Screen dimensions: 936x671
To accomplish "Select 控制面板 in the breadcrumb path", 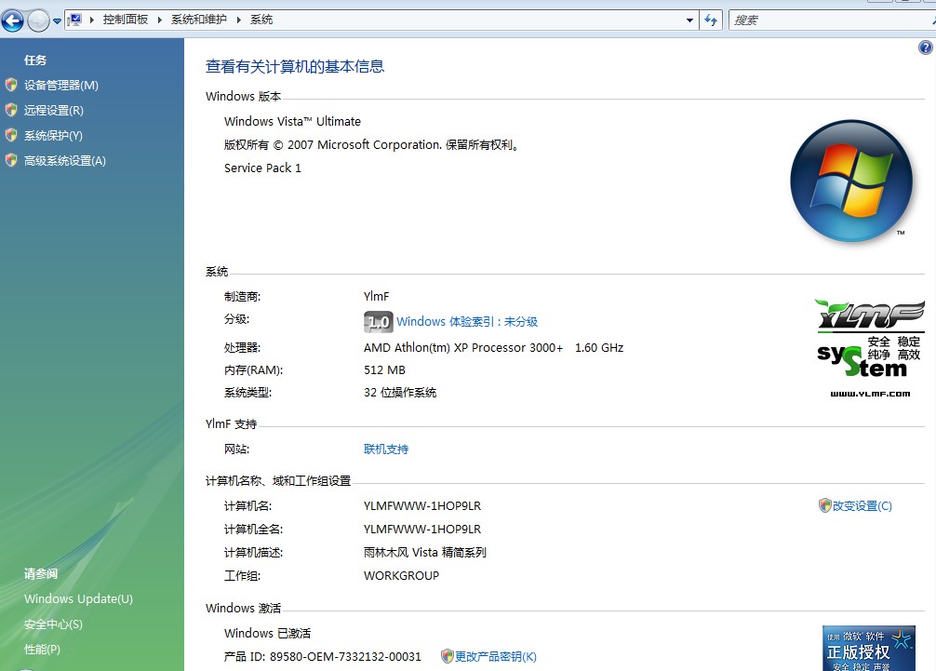I will point(125,20).
